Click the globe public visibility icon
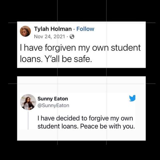The width and height of the screenshot is (160, 160). click(72, 37)
